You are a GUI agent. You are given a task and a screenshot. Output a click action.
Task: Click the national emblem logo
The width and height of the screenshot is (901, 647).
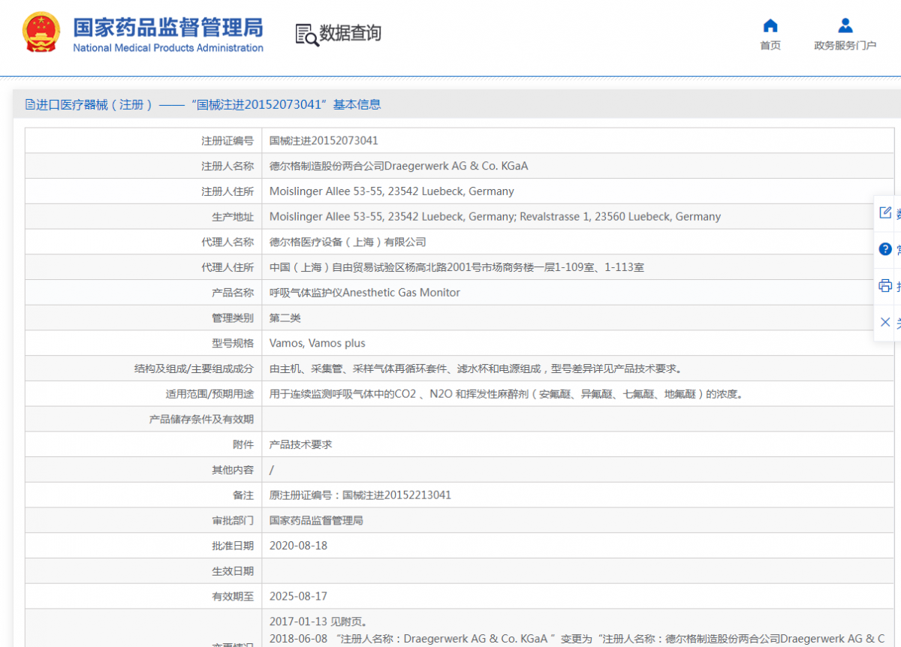pos(41,32)
